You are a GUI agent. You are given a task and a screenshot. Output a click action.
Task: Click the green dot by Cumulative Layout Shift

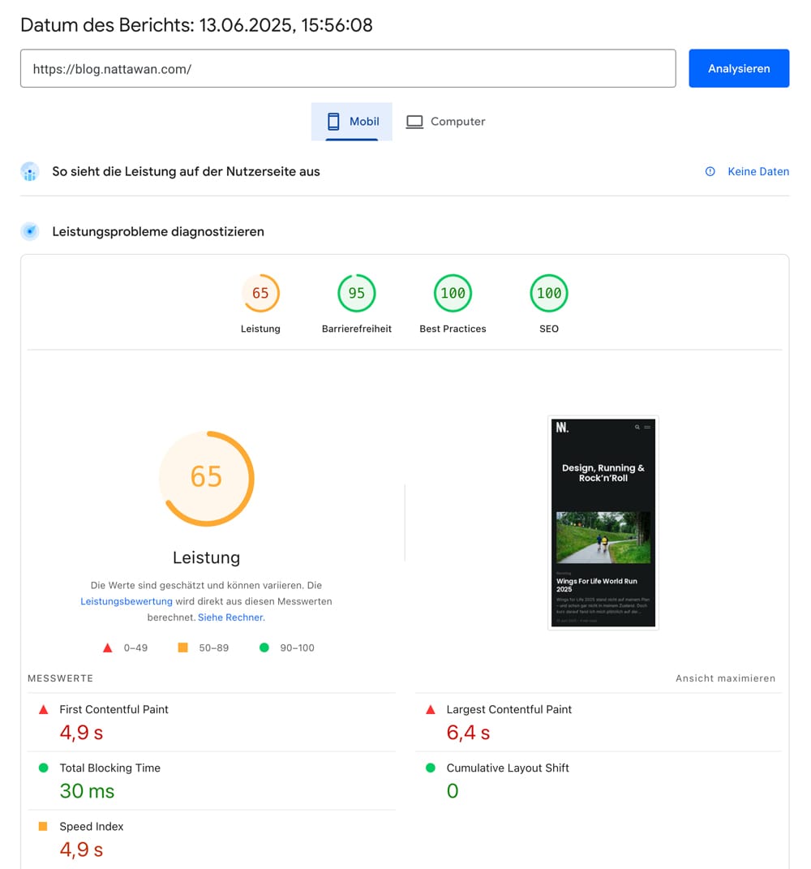[x=431, y=768]
